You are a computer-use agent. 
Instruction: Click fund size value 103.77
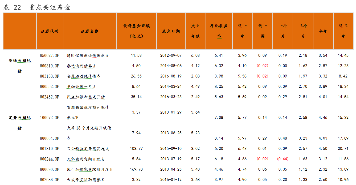pyautogui.click(x=136, y=149)
